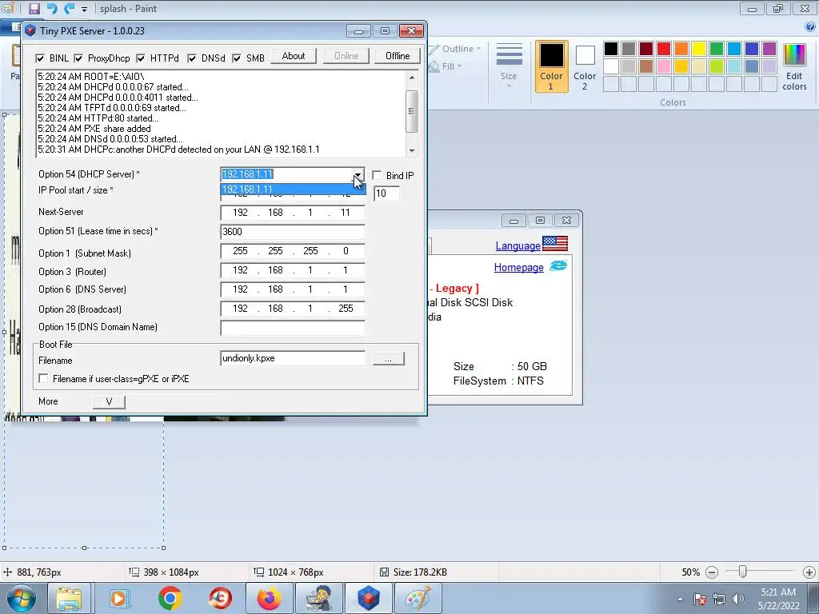Show hidden tray icons arrow

680,599
